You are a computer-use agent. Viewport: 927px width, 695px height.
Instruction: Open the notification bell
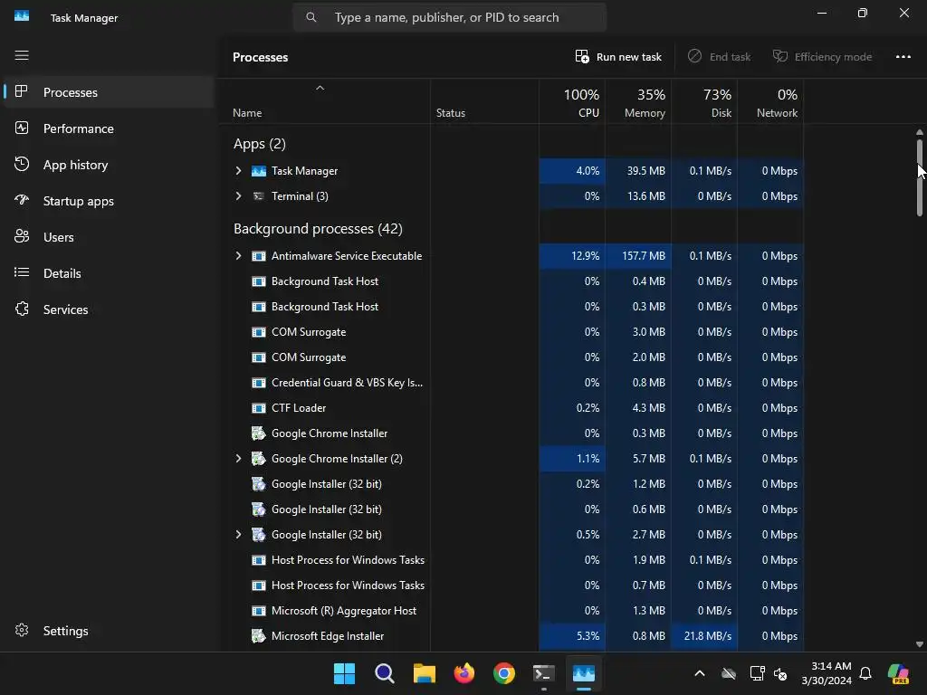[865, 673]
